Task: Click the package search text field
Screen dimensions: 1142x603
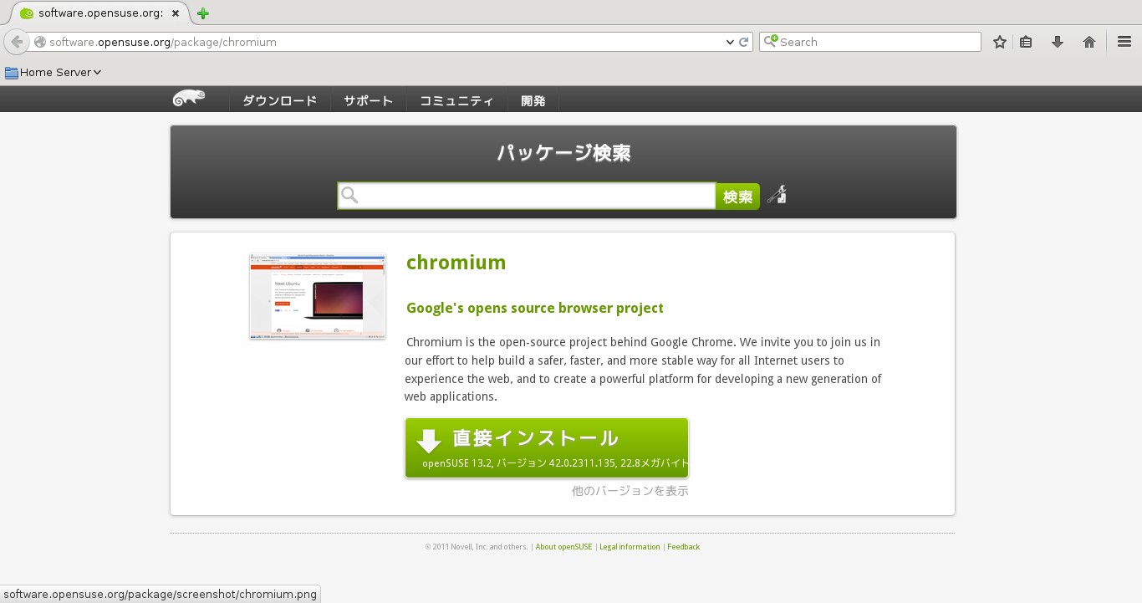Action: (x=527, y=196)
